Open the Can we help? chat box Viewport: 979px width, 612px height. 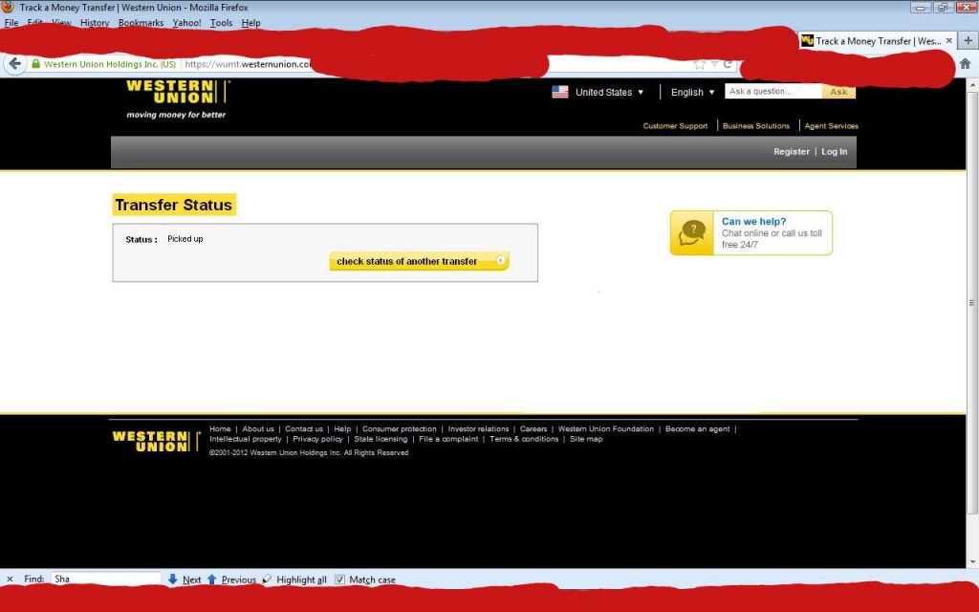click(x=751, y=233)
